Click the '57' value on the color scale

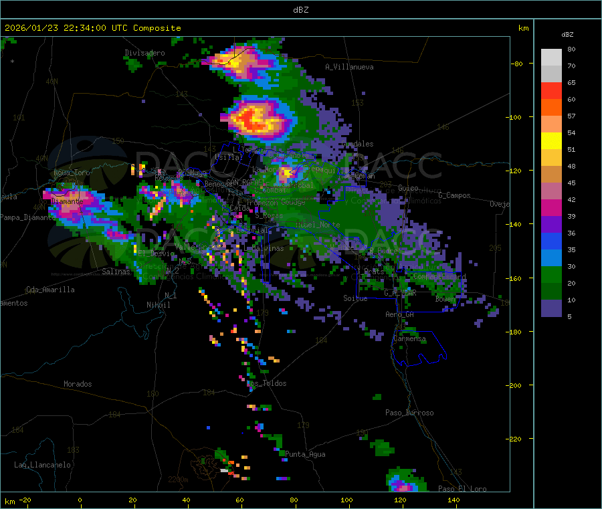coord(571,116)
